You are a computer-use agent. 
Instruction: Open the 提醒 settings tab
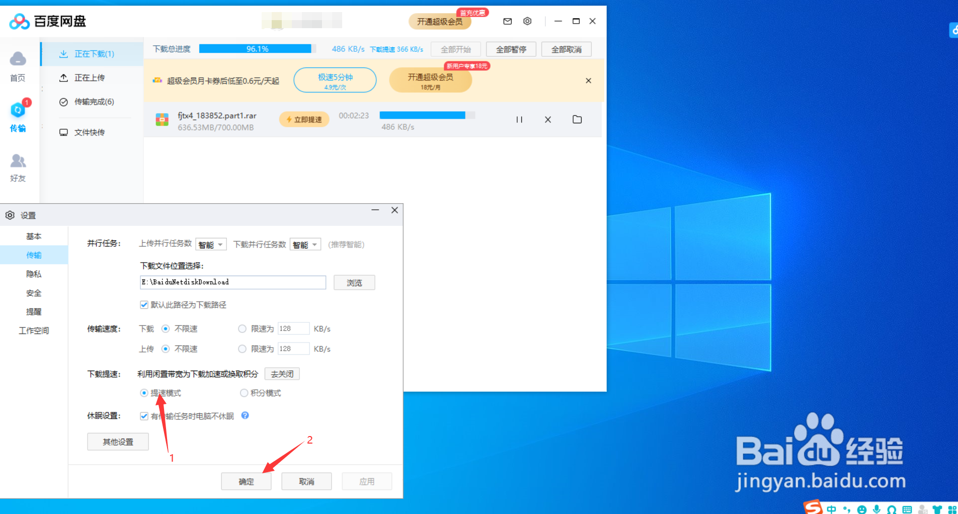pos(34,311)
